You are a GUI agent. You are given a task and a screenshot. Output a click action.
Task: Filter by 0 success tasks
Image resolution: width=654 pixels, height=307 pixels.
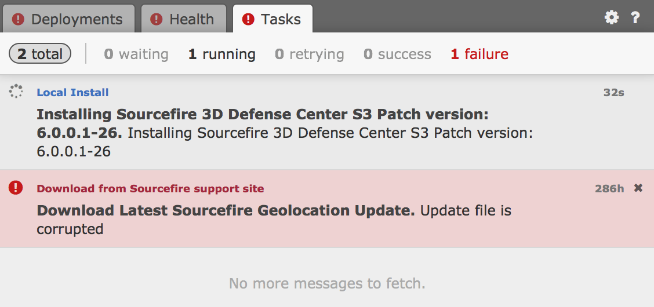click(x=397, y=54)
